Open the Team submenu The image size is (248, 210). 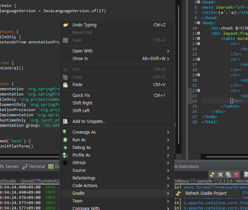pyautogui.click(x=117, y=201)
